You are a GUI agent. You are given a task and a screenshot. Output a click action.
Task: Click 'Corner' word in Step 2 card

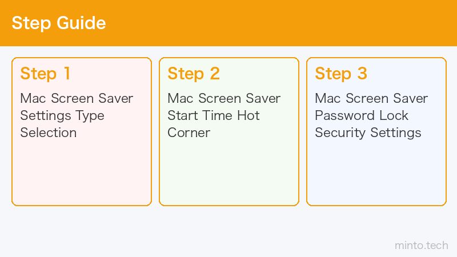tap(189, 132)
